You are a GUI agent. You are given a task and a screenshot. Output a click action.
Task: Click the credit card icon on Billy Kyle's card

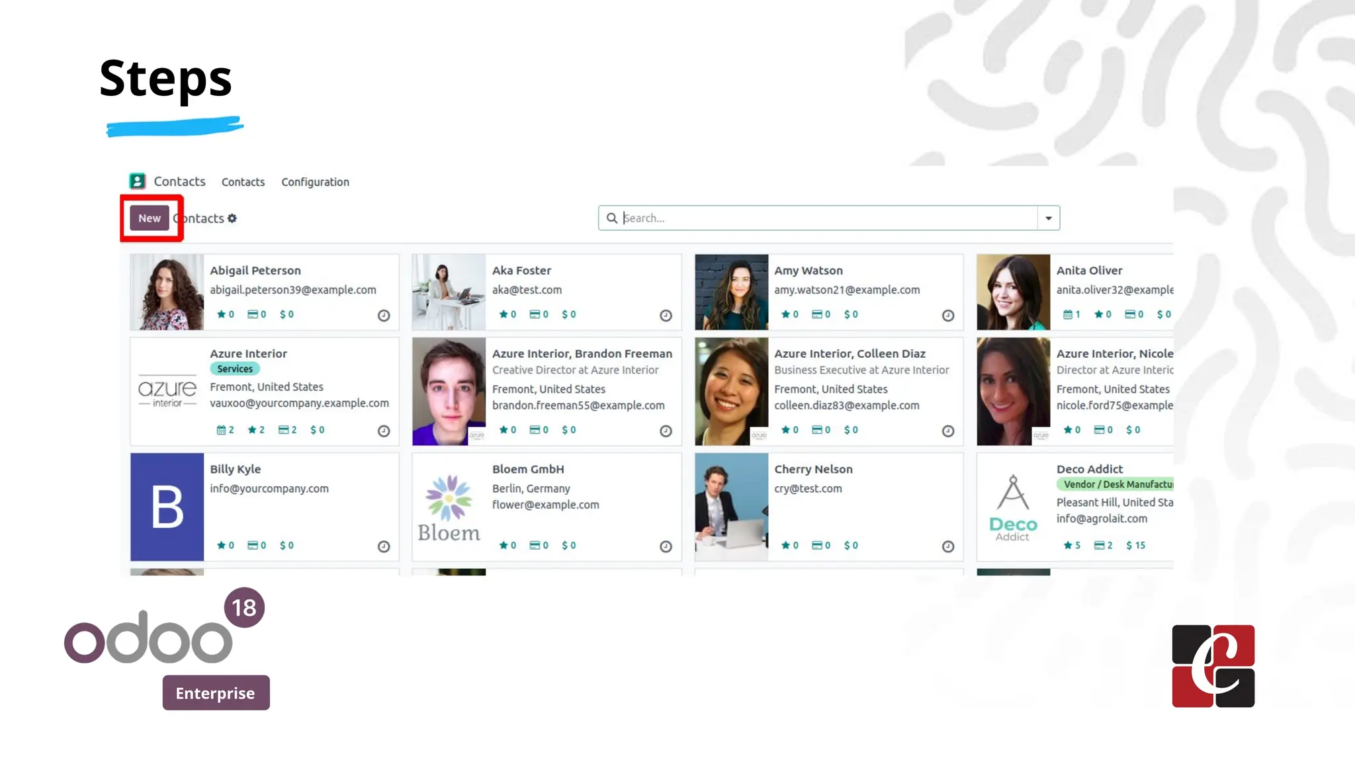pyautogui.click(x=253, y=545)
